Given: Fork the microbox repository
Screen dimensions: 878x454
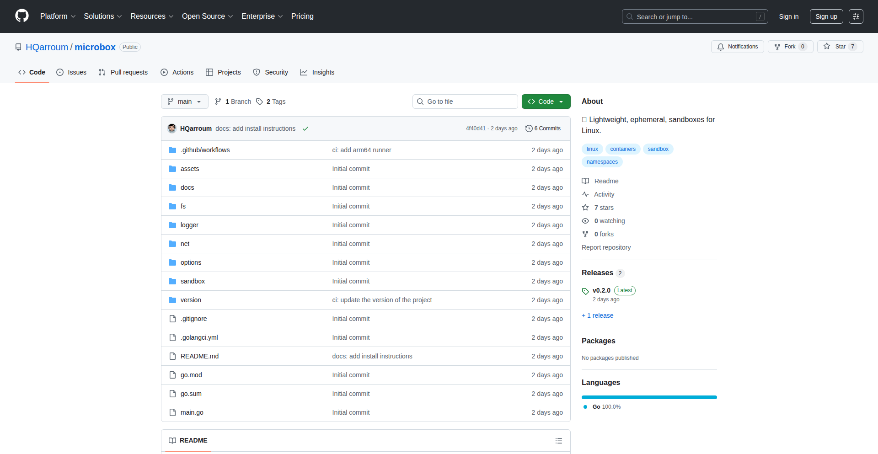Looking at the screenshot, I should point(790,47).
